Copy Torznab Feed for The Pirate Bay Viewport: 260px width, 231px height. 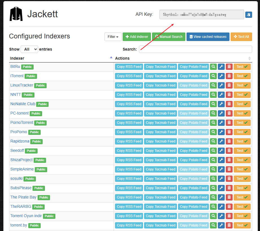161,197
